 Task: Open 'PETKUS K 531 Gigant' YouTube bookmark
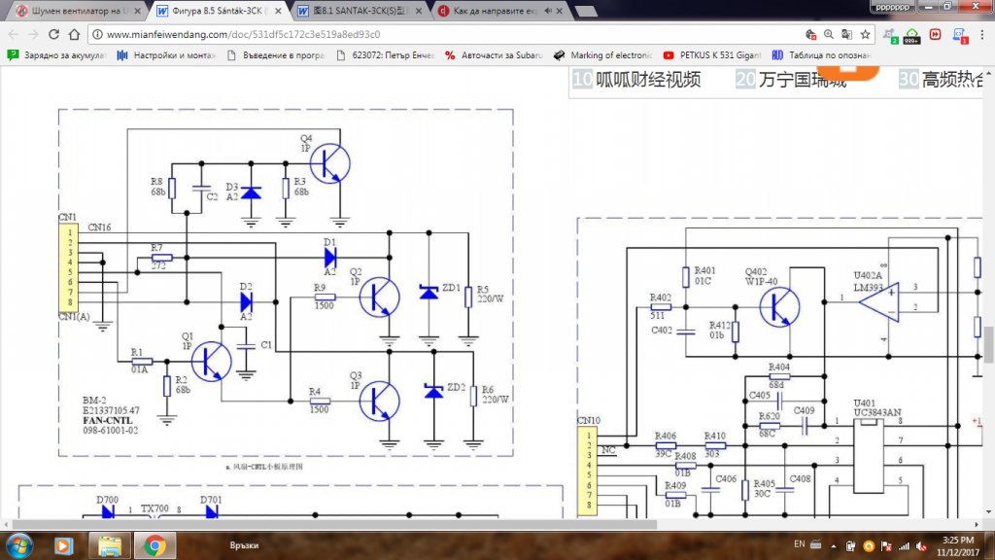(x=712, y=55)
